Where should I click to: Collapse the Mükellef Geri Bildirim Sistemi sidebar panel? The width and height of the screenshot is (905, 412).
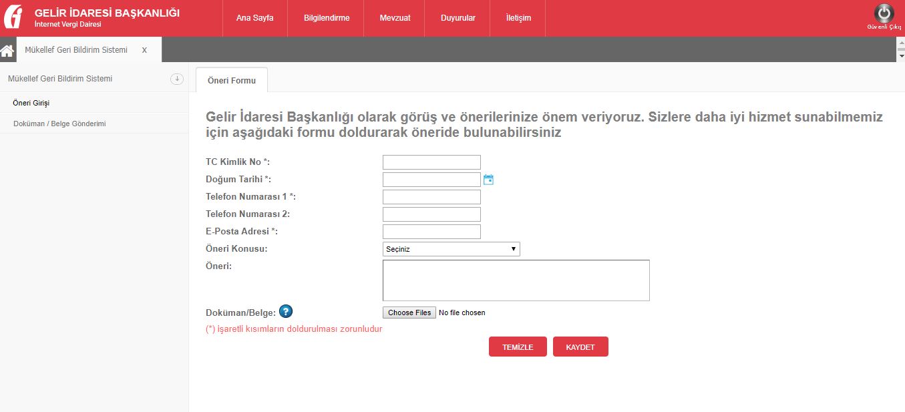click(x=176, y=78)
